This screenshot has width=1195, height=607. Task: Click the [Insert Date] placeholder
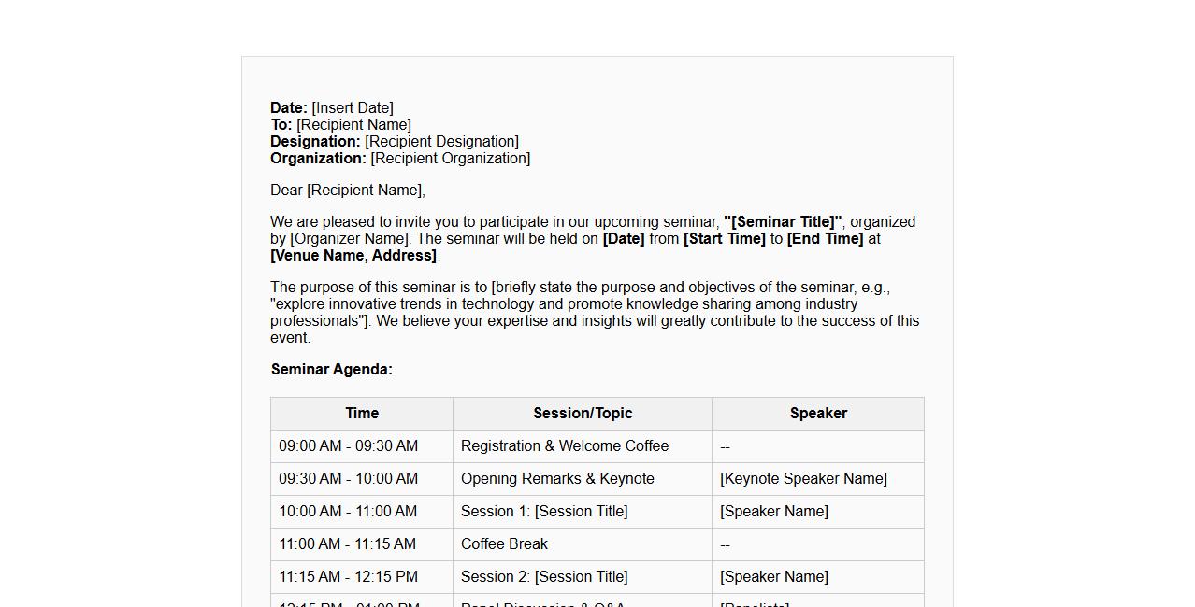(353, 108)
